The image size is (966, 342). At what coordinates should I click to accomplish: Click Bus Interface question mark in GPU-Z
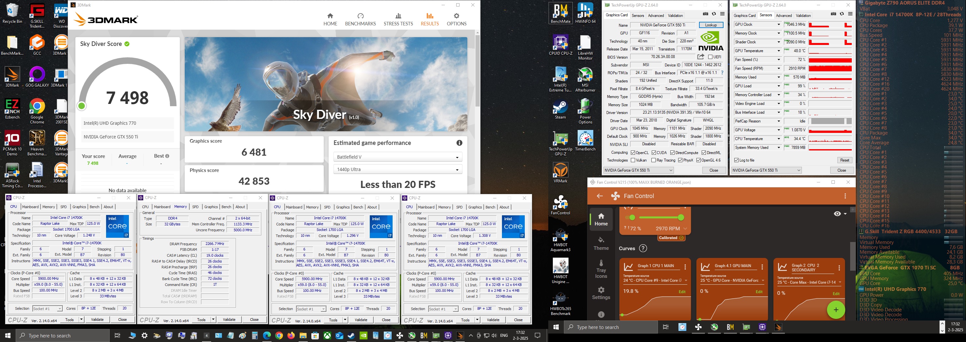722,73
